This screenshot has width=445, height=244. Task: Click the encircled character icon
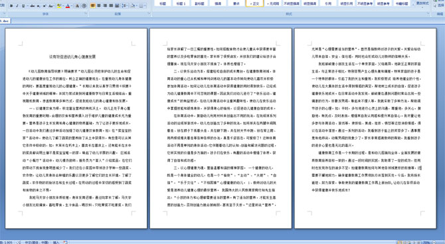pyautogui.click(x=84, y=6)
